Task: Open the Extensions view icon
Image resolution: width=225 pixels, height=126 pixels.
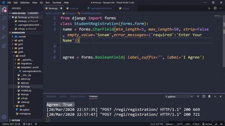Action: coord(4,46)
